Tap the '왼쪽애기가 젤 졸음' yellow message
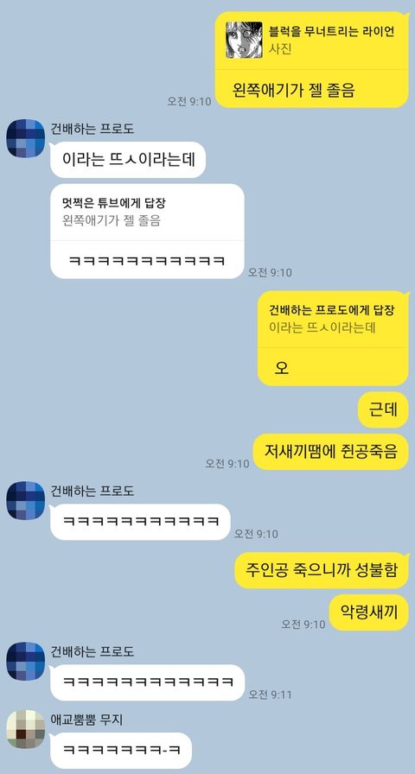Screen dimensions: 415x774 pos(293,91)
